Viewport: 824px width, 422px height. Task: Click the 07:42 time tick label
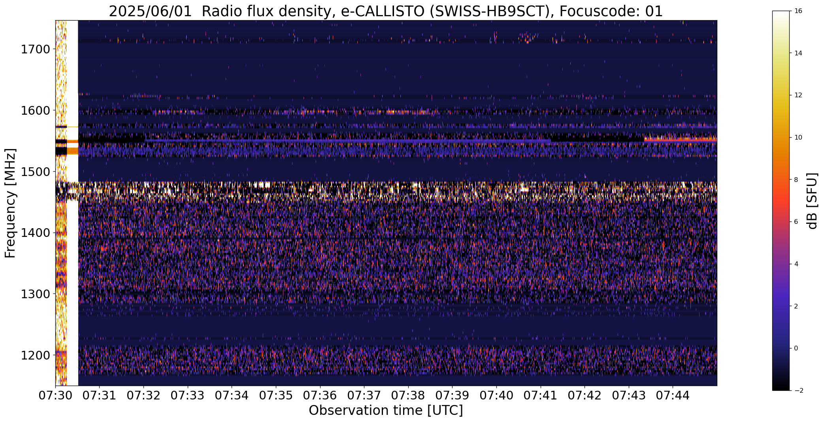585,396
